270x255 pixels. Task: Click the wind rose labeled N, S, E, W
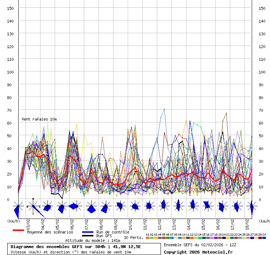click(33, 207)
